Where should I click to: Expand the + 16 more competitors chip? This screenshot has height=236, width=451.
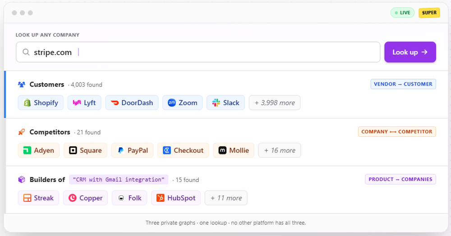tap(280, 150)
